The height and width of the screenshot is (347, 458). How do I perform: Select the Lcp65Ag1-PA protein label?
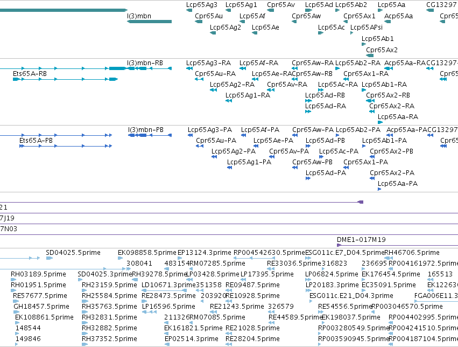point(249,162)
